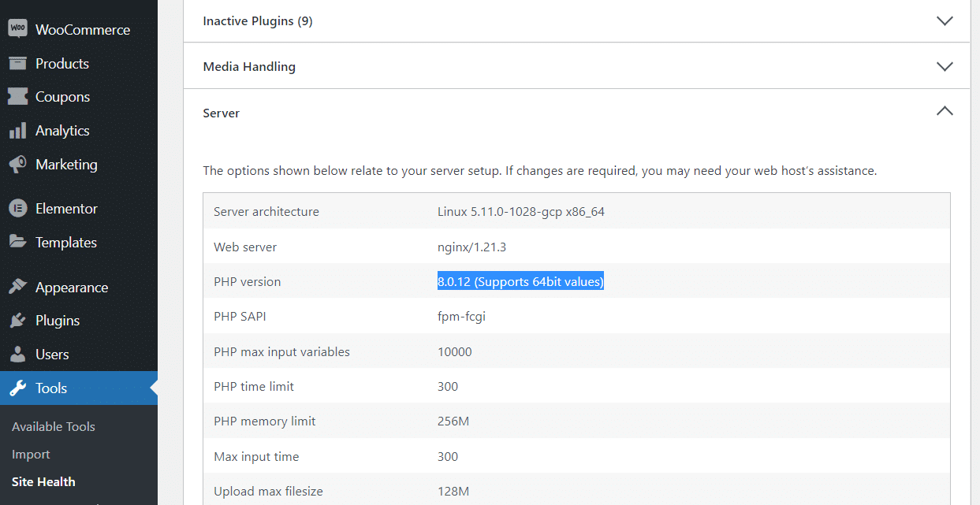Click the Marketing megaphone icon
The image size is (980, 505).
point(17,165)
